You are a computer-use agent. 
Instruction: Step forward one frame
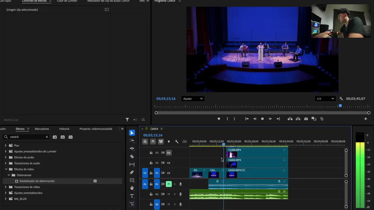270,119
